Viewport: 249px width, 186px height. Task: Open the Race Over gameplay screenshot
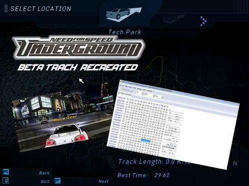pyautogui.click(x=63, y=117)
